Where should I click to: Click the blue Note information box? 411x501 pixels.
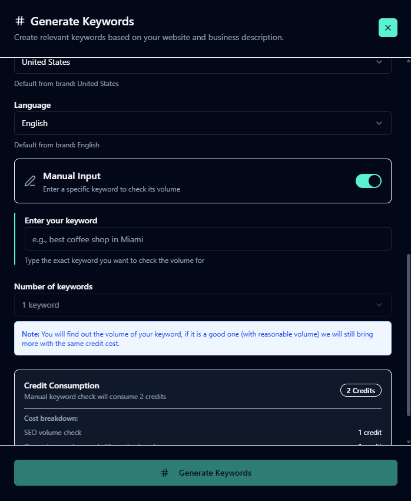tap(203, 338)
